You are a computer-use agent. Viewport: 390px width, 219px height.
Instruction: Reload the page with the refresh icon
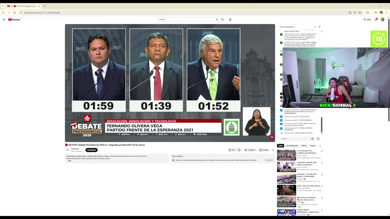pos(14,12)
